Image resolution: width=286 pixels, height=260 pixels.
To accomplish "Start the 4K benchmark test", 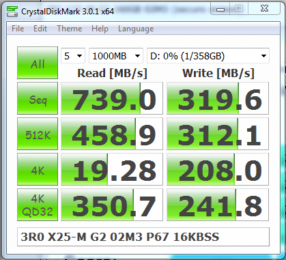I will coord(38,169).
